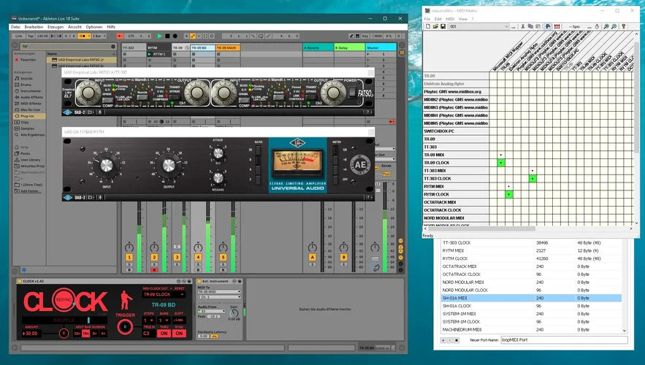Toggle the MIDI map mode button
Viewport: 645px width, 365px height.
pos(378,36)
